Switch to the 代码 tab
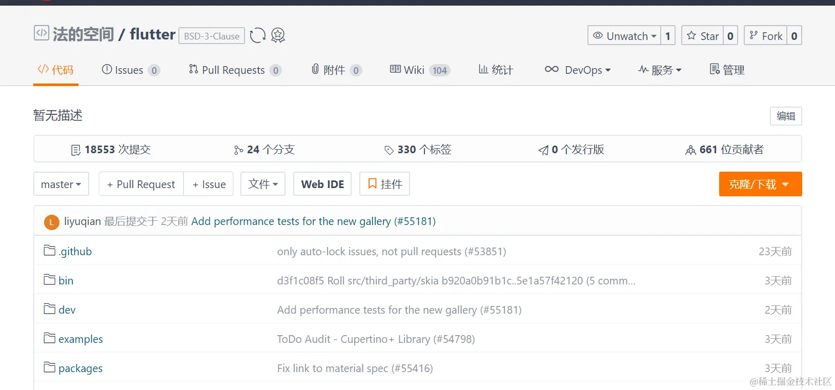 point(56,70)
